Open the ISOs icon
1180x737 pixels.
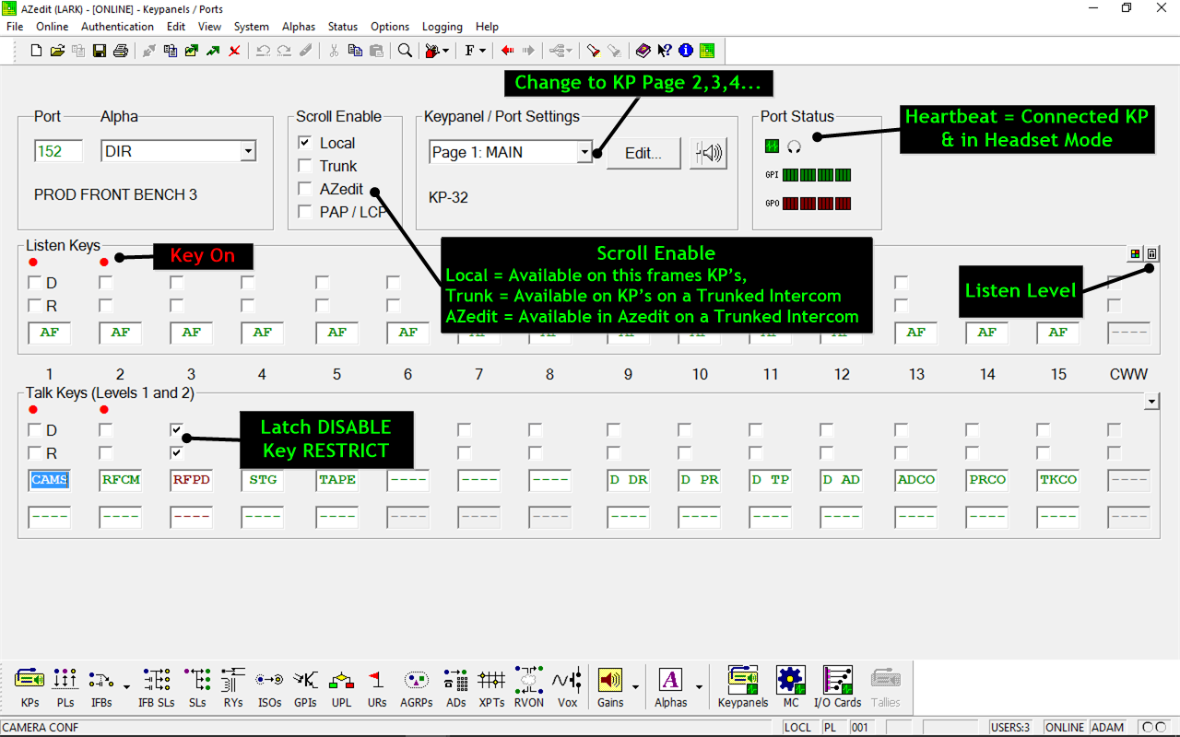pyautogui.click(x=269, y=687)
